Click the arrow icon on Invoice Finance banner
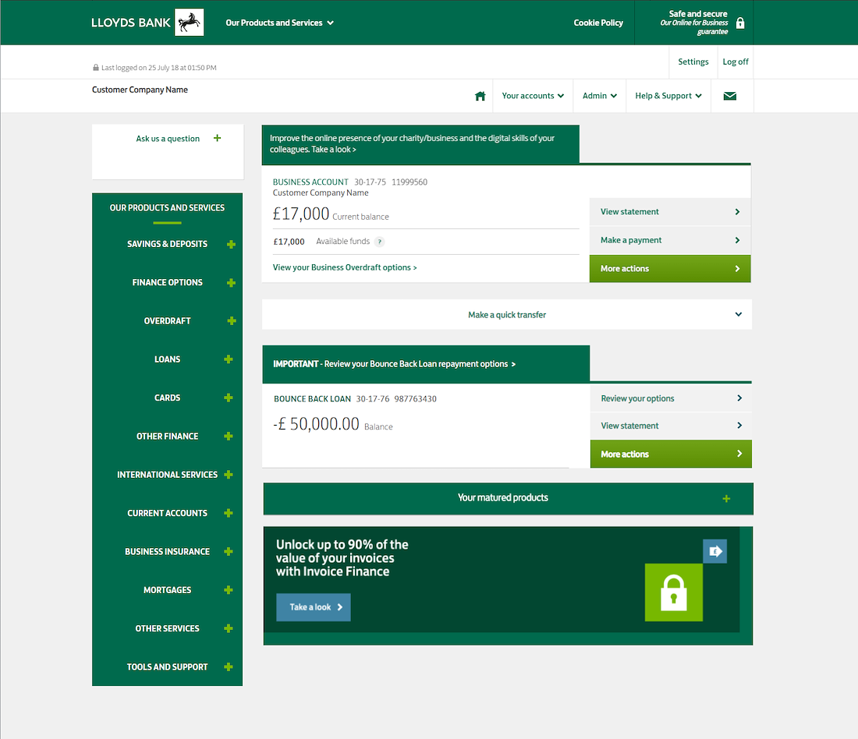The width and height of the screenshot is (858, 739). point(714,551)
